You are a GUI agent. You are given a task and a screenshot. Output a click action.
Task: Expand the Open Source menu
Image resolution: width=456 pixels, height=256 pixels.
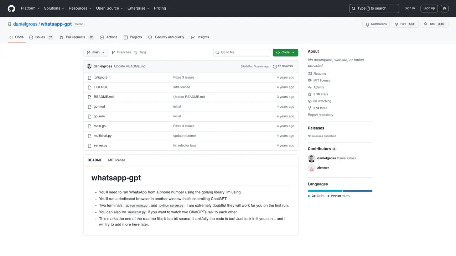pyautogui.click(x=109, y=9)
